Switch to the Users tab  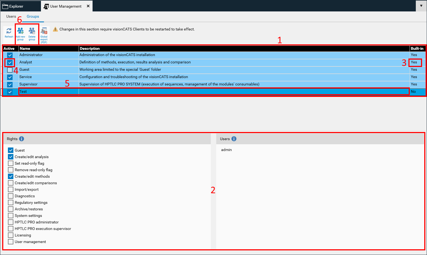coord(11,17)
